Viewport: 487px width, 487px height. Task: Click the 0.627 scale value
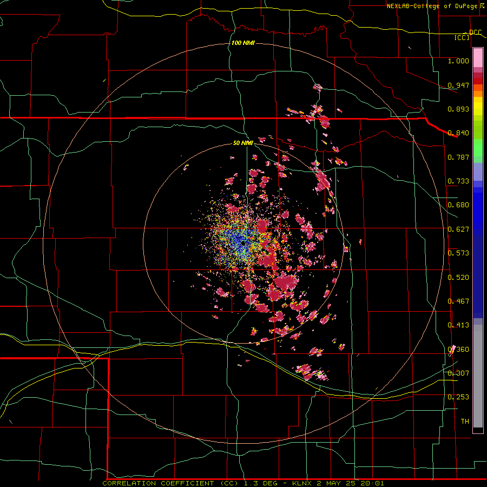pos(458,229)
